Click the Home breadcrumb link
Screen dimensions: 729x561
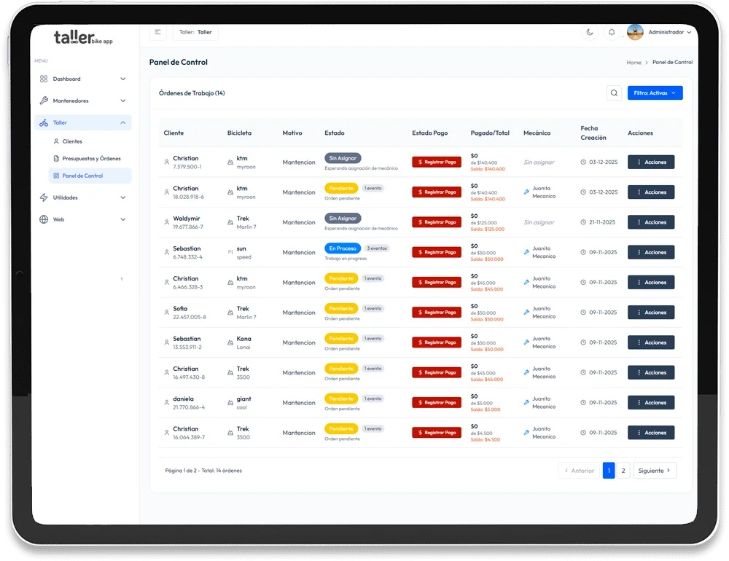point(634,63)
